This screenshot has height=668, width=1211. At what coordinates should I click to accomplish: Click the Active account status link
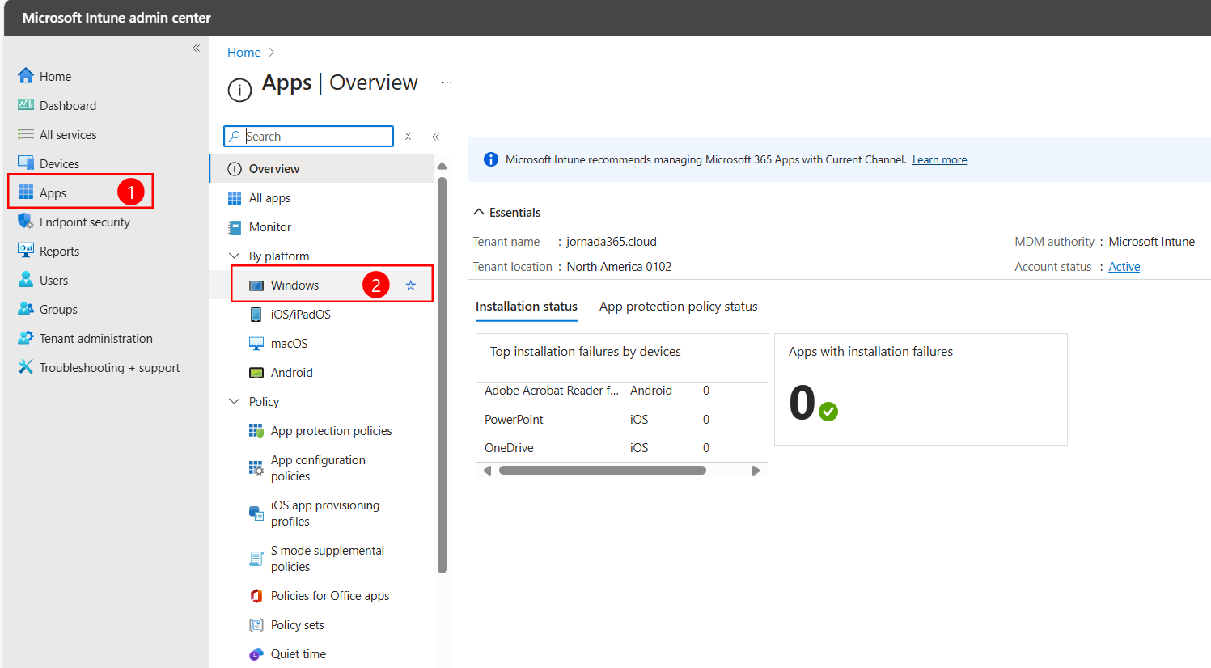(x=1124, y=267)
